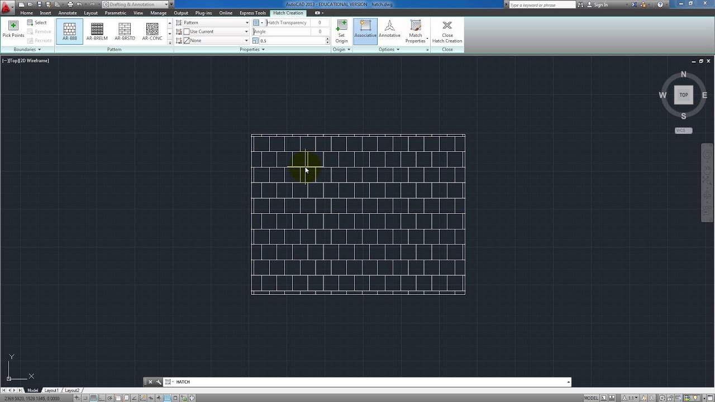Click the command line customize wrench icon
The width and height of the screenshot is (715, 402).
coord(159,382)
